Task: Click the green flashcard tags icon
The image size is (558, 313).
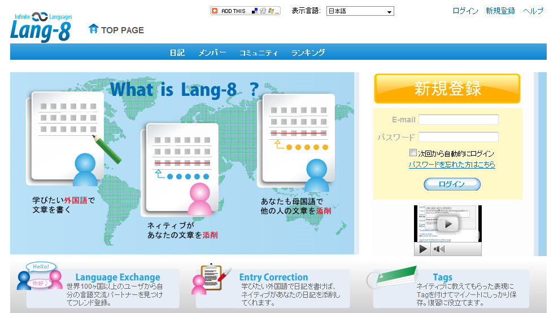Action: (392, 277)
